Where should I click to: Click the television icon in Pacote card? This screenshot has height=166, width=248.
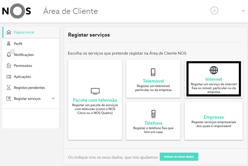click(95, 91)
